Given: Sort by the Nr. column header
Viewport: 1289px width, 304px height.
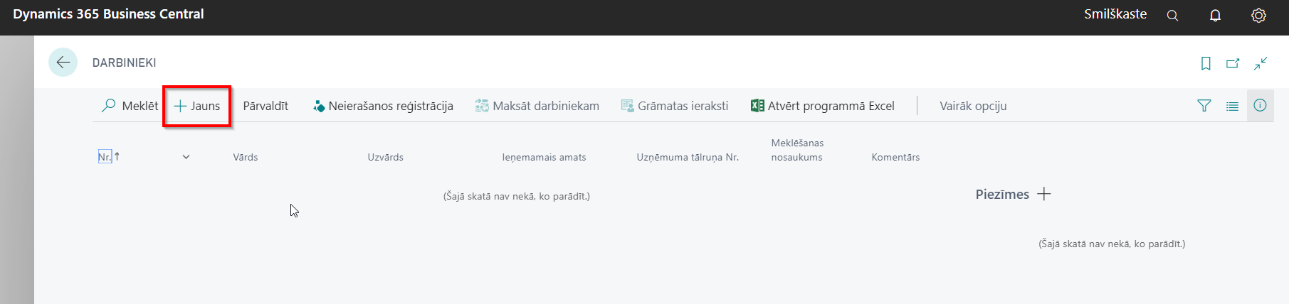Looking at the screenshot, I should point(105,157).
